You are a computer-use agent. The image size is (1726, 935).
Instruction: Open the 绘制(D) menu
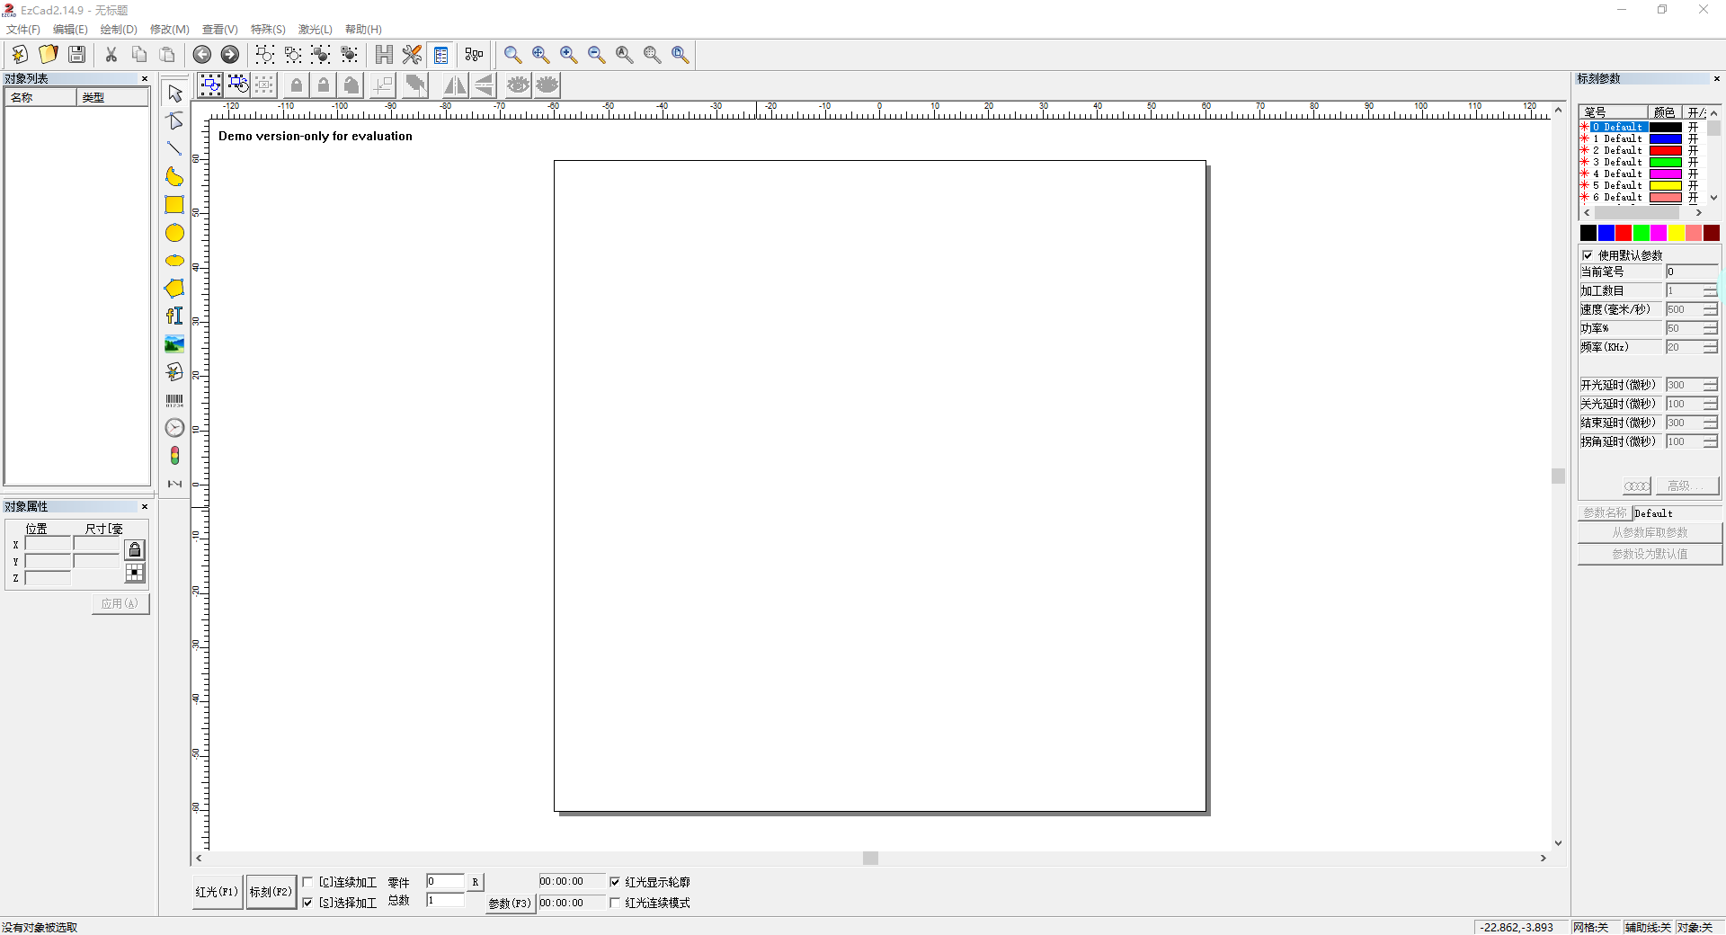(119, 30)
